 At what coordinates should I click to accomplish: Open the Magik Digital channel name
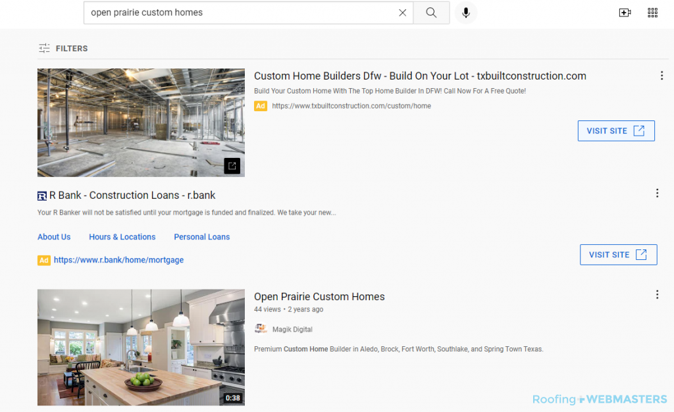[x=292, y=330]
